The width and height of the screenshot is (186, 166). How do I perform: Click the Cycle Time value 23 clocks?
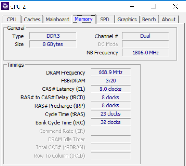click(111, 114)
